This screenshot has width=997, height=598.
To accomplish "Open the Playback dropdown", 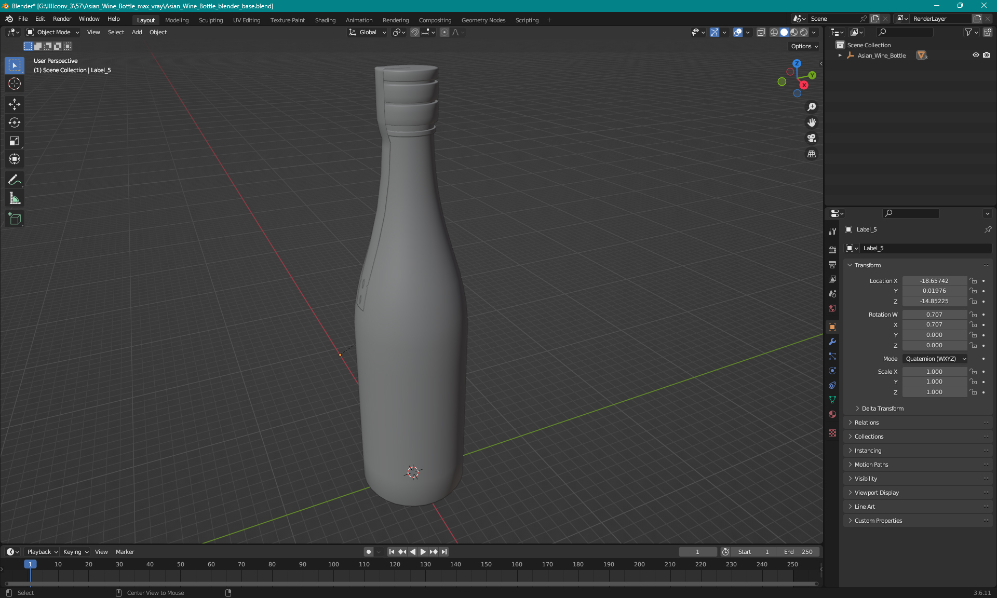I will 42,552.
